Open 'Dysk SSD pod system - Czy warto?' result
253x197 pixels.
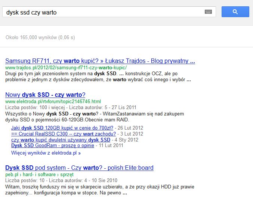coord(79,168)
